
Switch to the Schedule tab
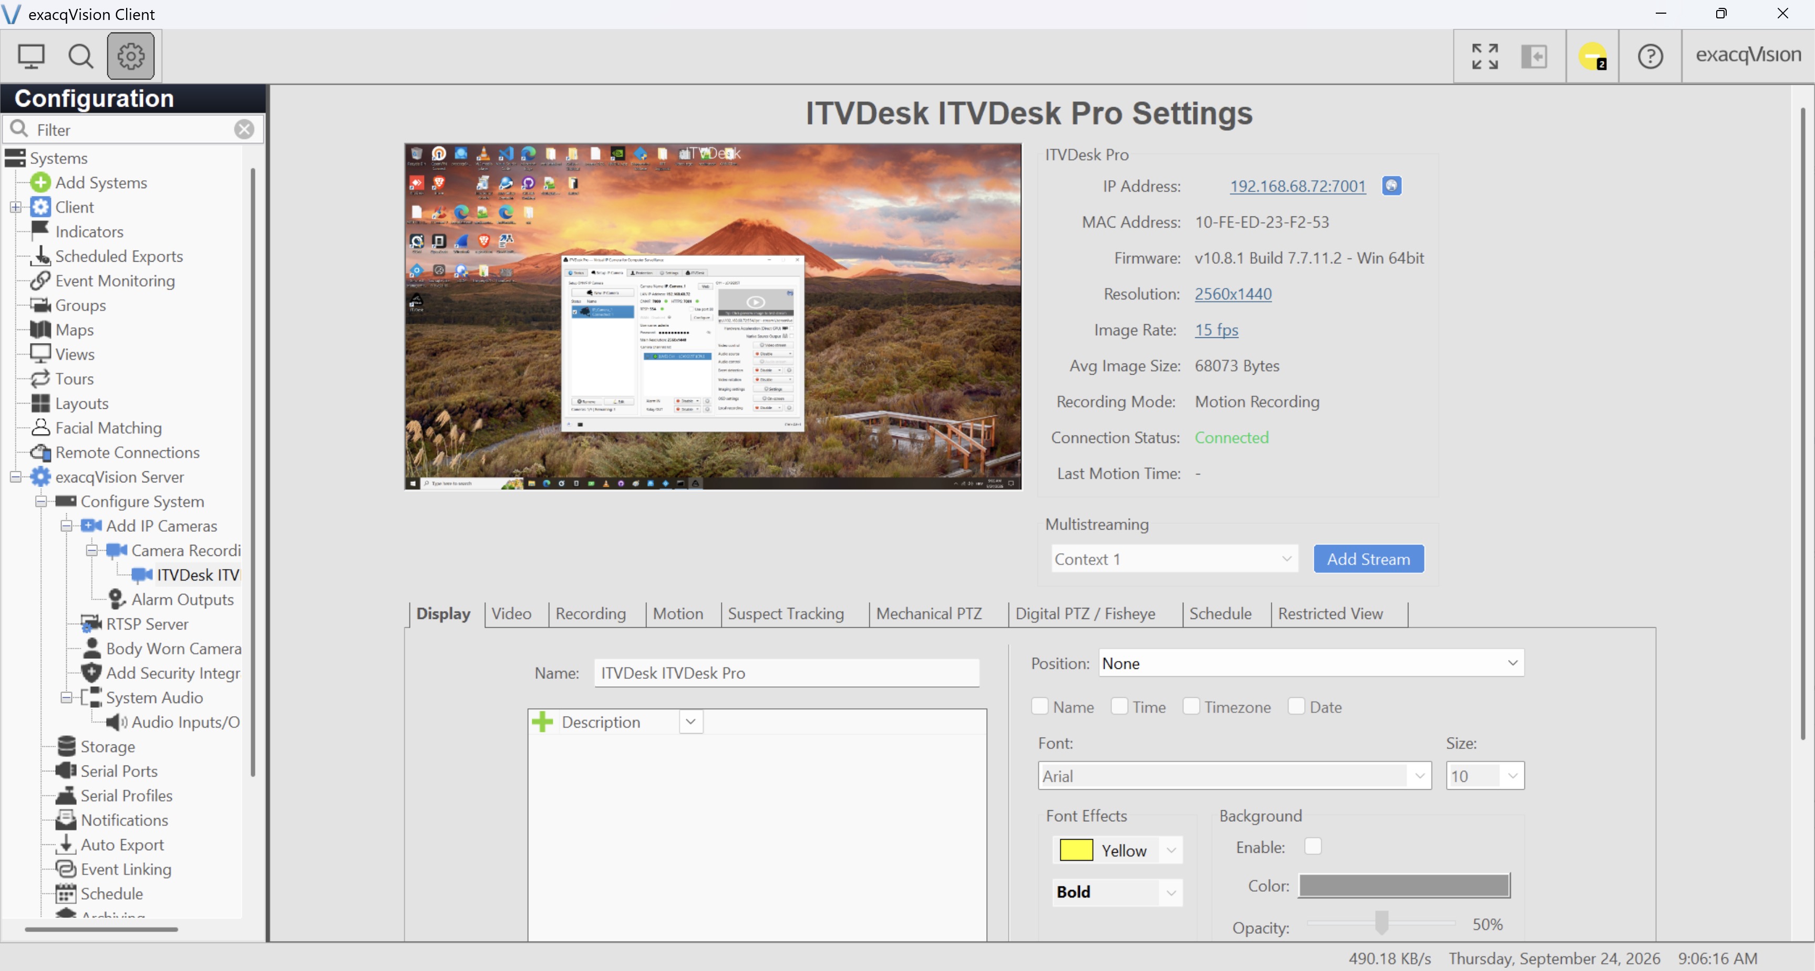coord(1220,613)
